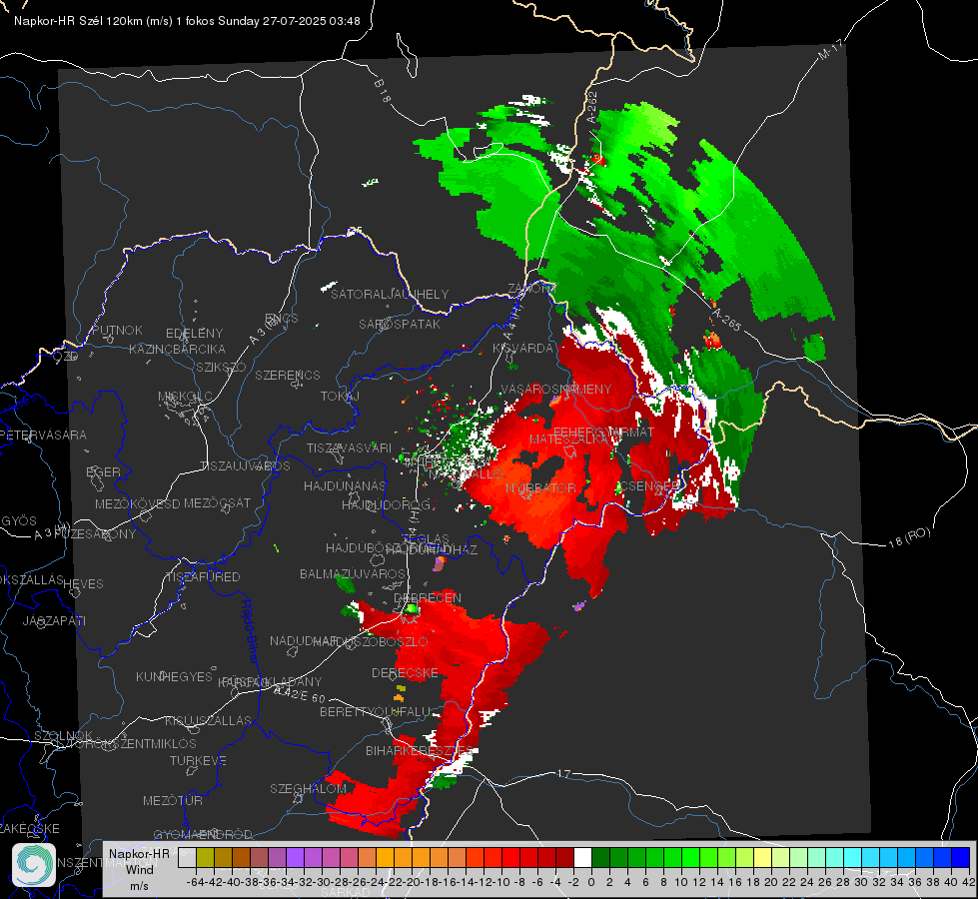
Task: Click the A-265 road label
Action: pos(726,320)
